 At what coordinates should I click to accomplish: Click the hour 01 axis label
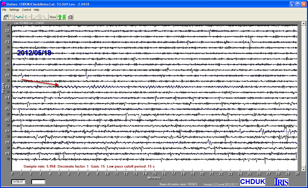(x=7, y=64)
